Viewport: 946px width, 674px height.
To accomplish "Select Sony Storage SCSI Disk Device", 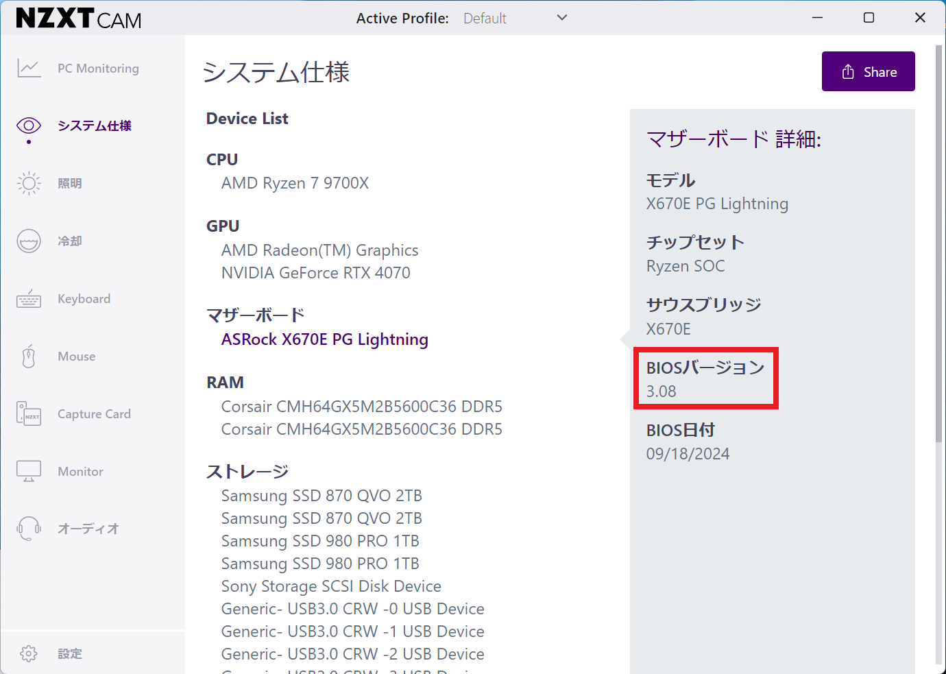I will pos(331,586).
